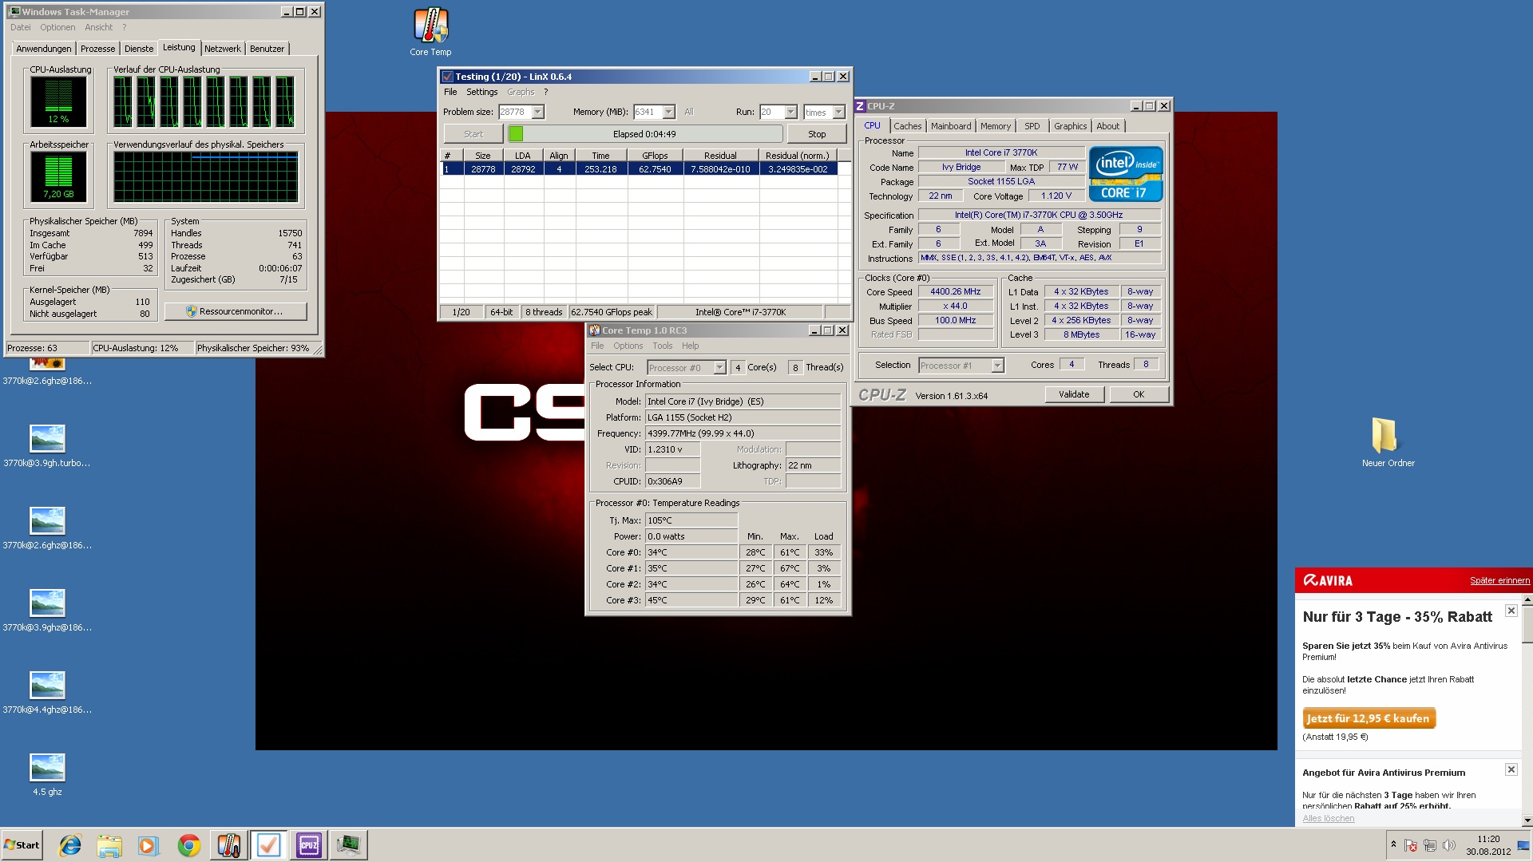Click the Später erinnern link in Avira
The width and height of the screenshot is (1533, 862).
pyautogui.click(x=1499, y=580)
